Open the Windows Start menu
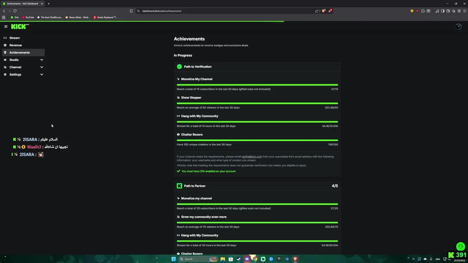This screenshot has height=263, width=468. tap(174, 259)
